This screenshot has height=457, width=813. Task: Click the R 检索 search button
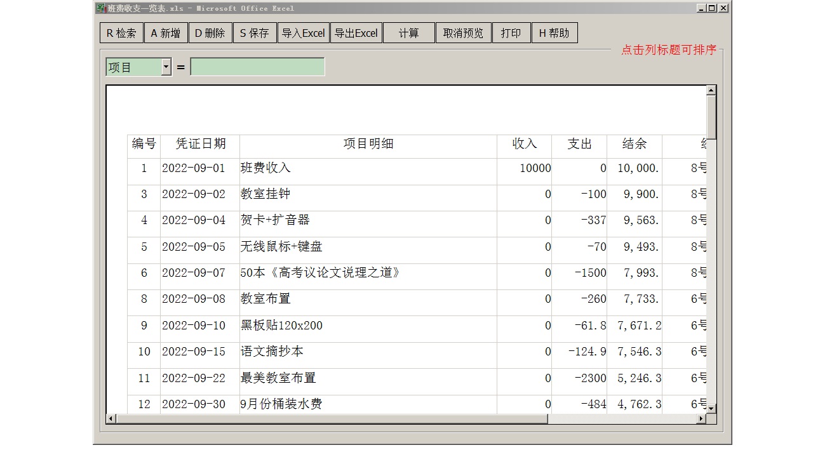tap(120, 32)
